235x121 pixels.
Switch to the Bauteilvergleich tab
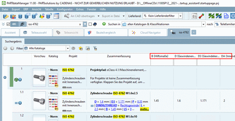click(106, 32)
